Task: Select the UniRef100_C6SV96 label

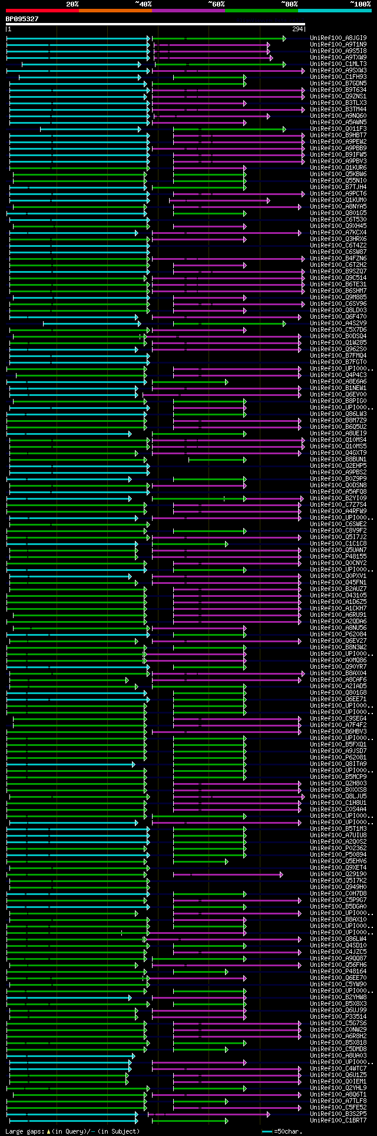Action: pos(338,304)
